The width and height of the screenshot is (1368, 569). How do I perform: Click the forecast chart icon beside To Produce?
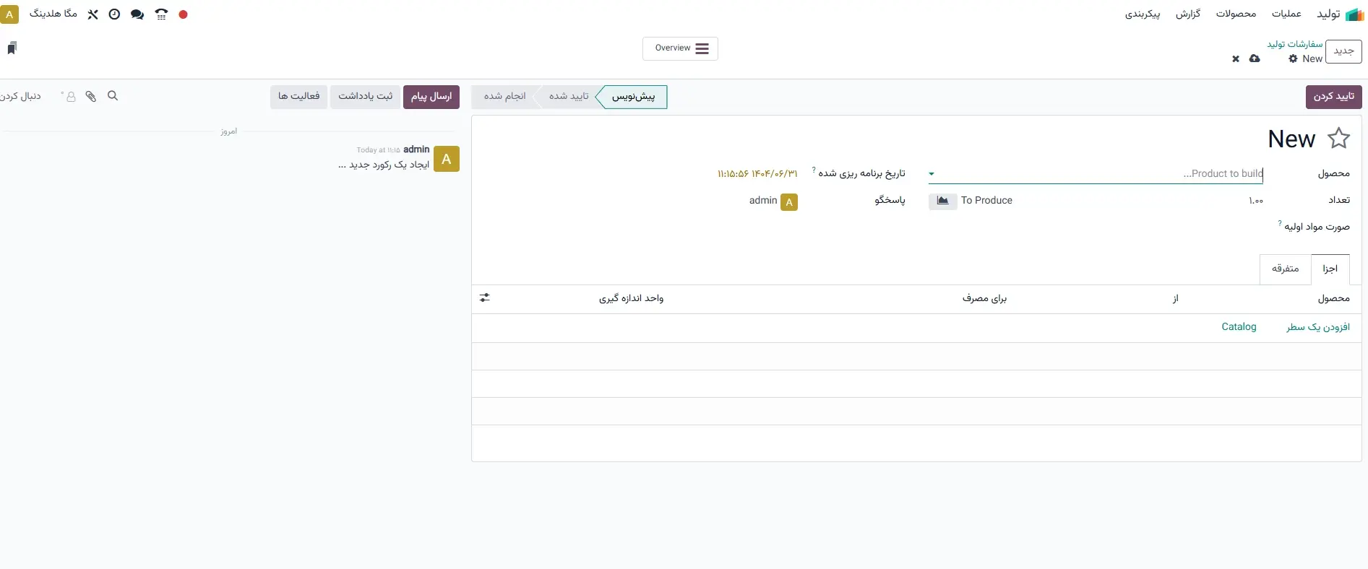pyautogui.click(x=942, y=201)
